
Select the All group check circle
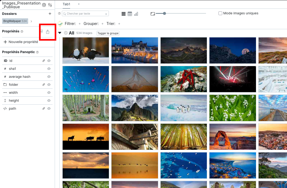[x=66, y=33]
